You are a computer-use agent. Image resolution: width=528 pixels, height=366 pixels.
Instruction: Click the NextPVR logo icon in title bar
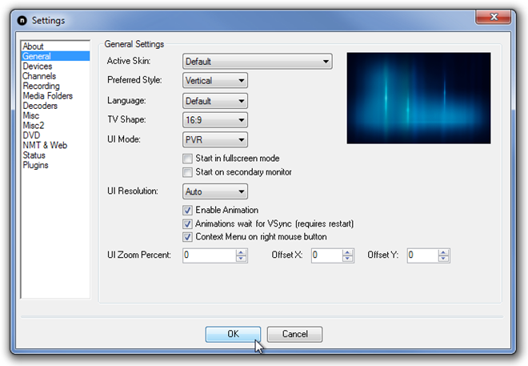point(22,21)
